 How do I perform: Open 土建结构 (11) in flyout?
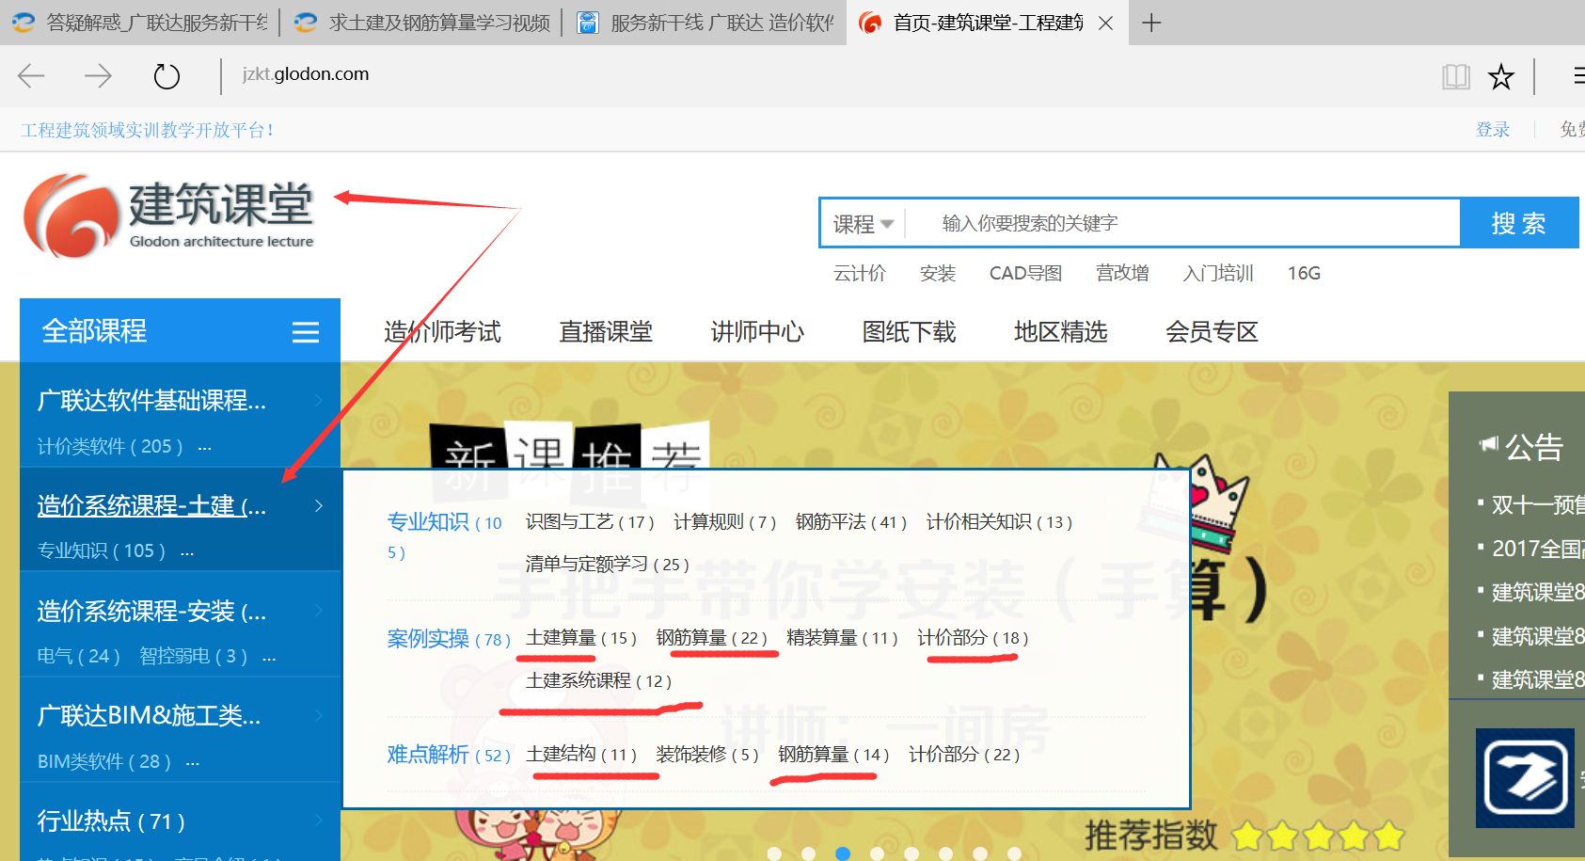coord(580,755)
